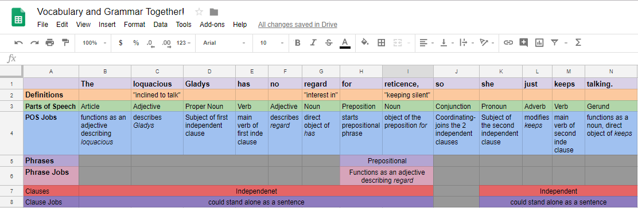Select cell with "keeping silent"
Image resolution: width=638 pixels, height=208 pixels.
pos(408,95)
